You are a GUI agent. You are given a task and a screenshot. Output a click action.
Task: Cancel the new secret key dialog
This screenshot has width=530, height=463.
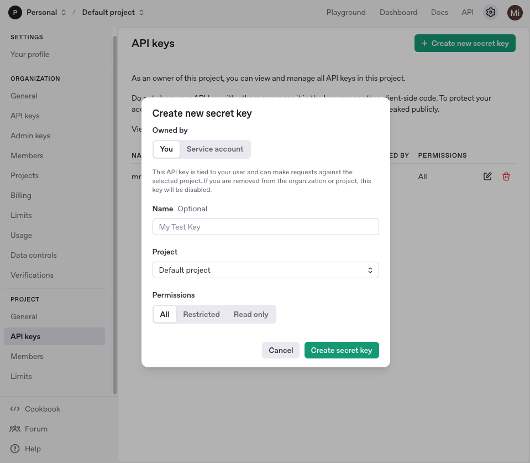(281, 350)
